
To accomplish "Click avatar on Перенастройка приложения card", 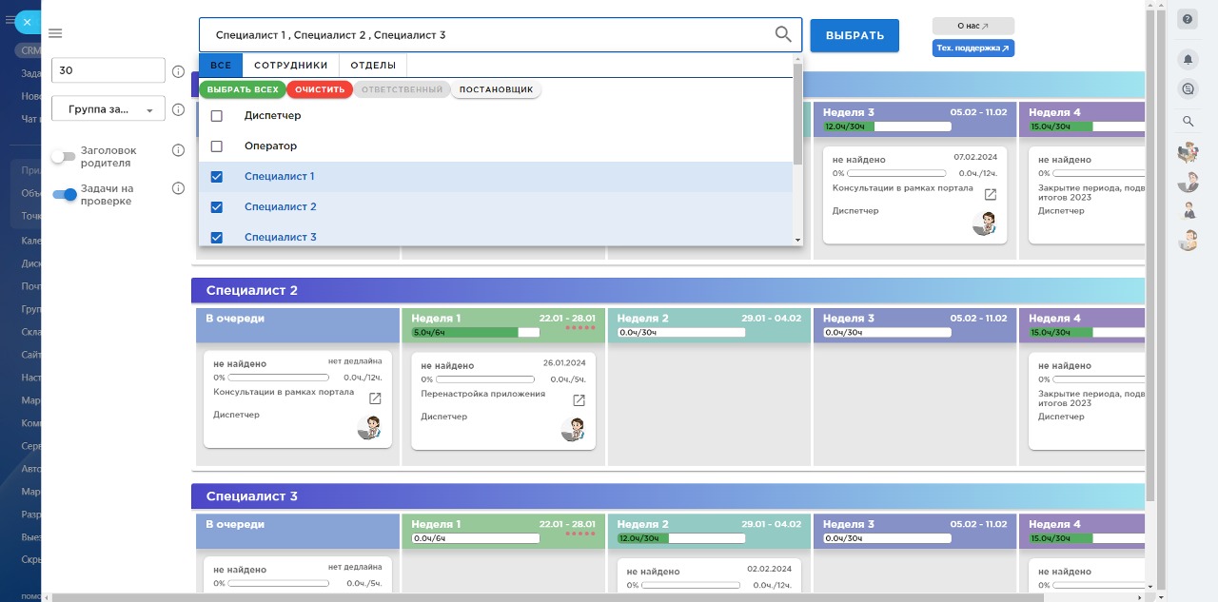I will [x=573, y=429].
